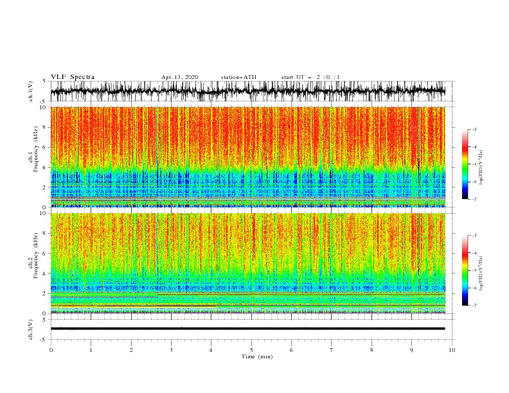Click the "6" kHz tick on ch.1 spectrogram
The image size is (509, 393).
[x=45, y=147]
